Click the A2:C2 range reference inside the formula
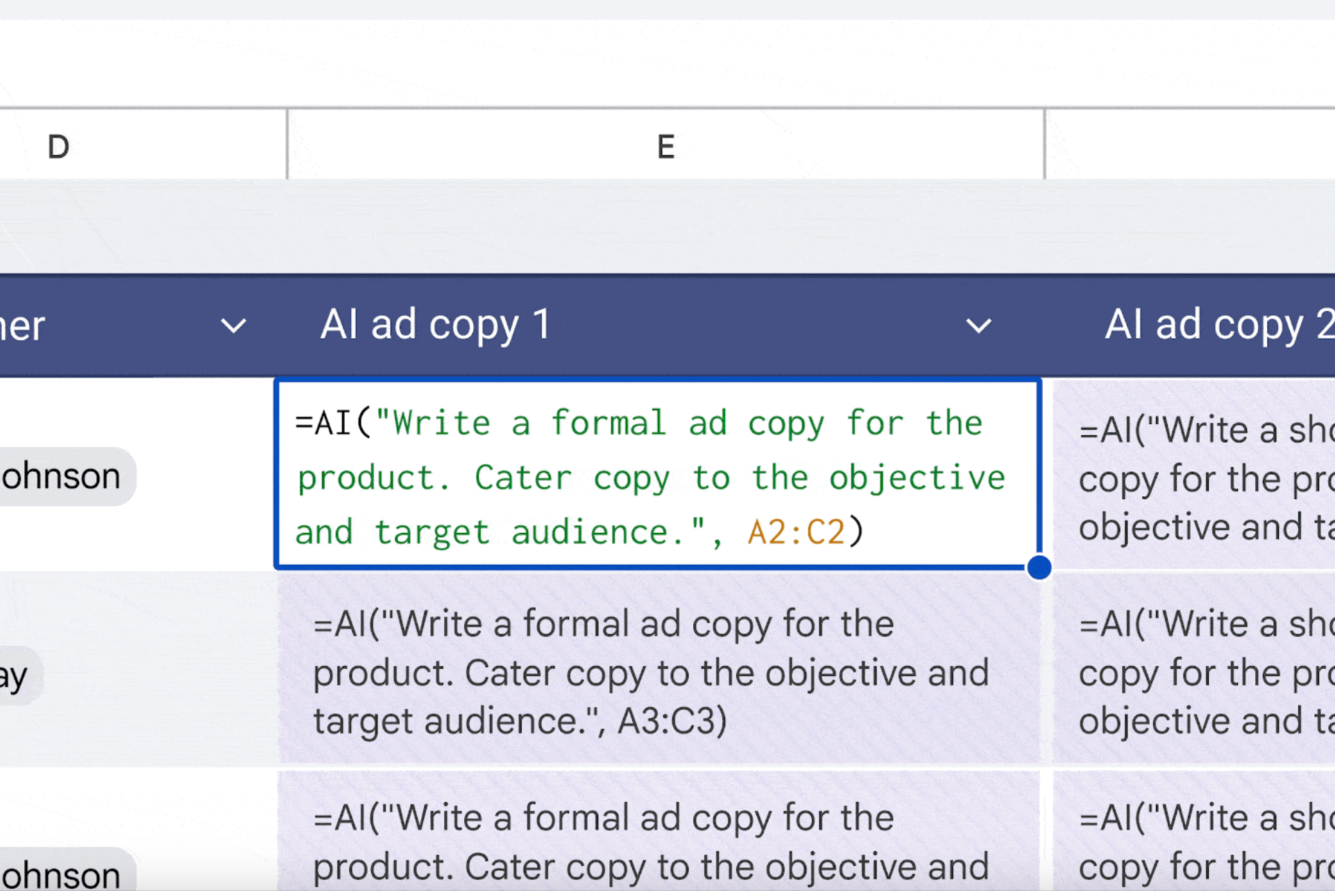Viewport: 1335px width, 891px height. pyautogui.click(x=795, y=531)
